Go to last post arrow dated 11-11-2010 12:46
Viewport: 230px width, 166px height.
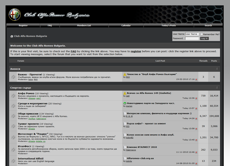click(x=196, y=152)
